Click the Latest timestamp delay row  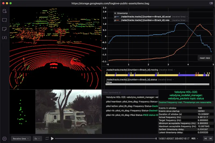pyautogui.click(x=186, y=132)
